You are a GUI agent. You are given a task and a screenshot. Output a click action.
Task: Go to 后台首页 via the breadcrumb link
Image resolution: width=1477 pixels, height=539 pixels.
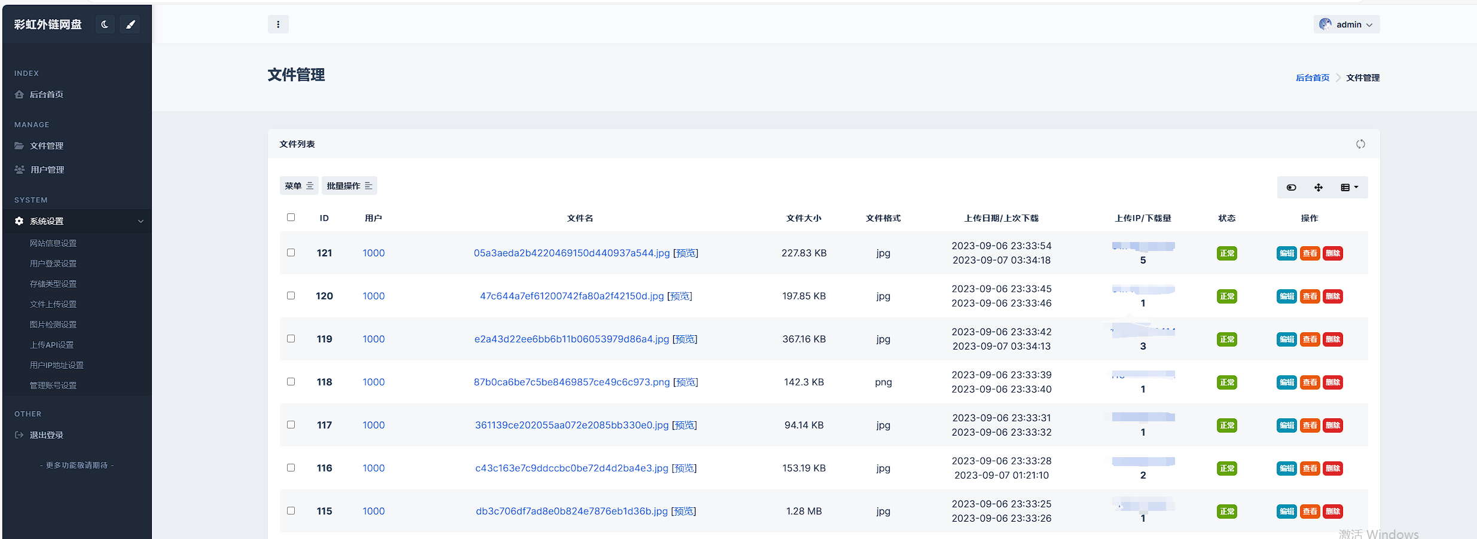pos(1311,77)
